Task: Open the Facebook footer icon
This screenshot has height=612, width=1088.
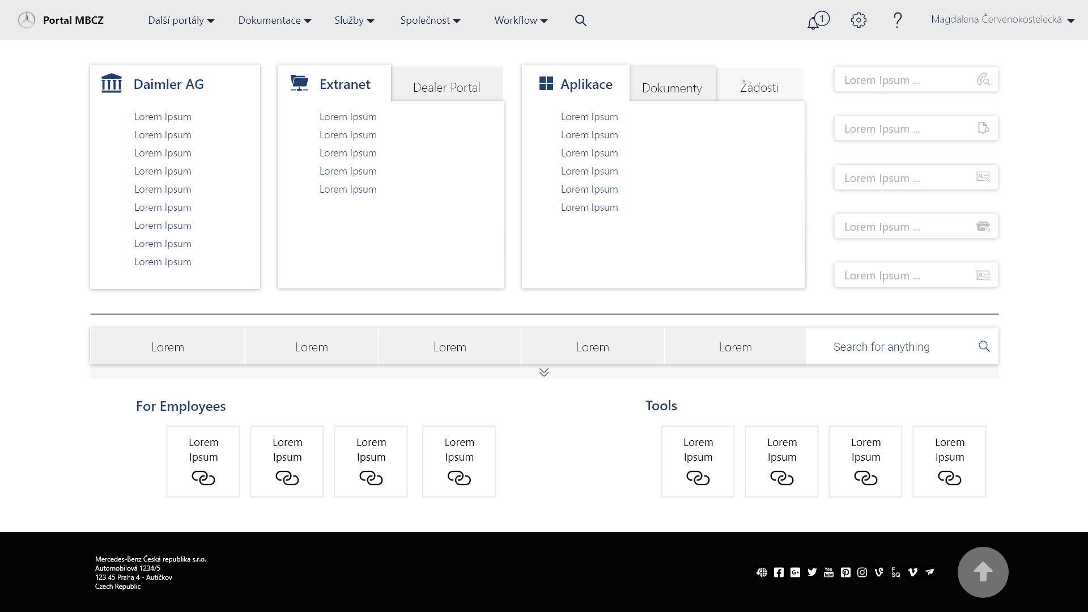Action: point(779,572)
